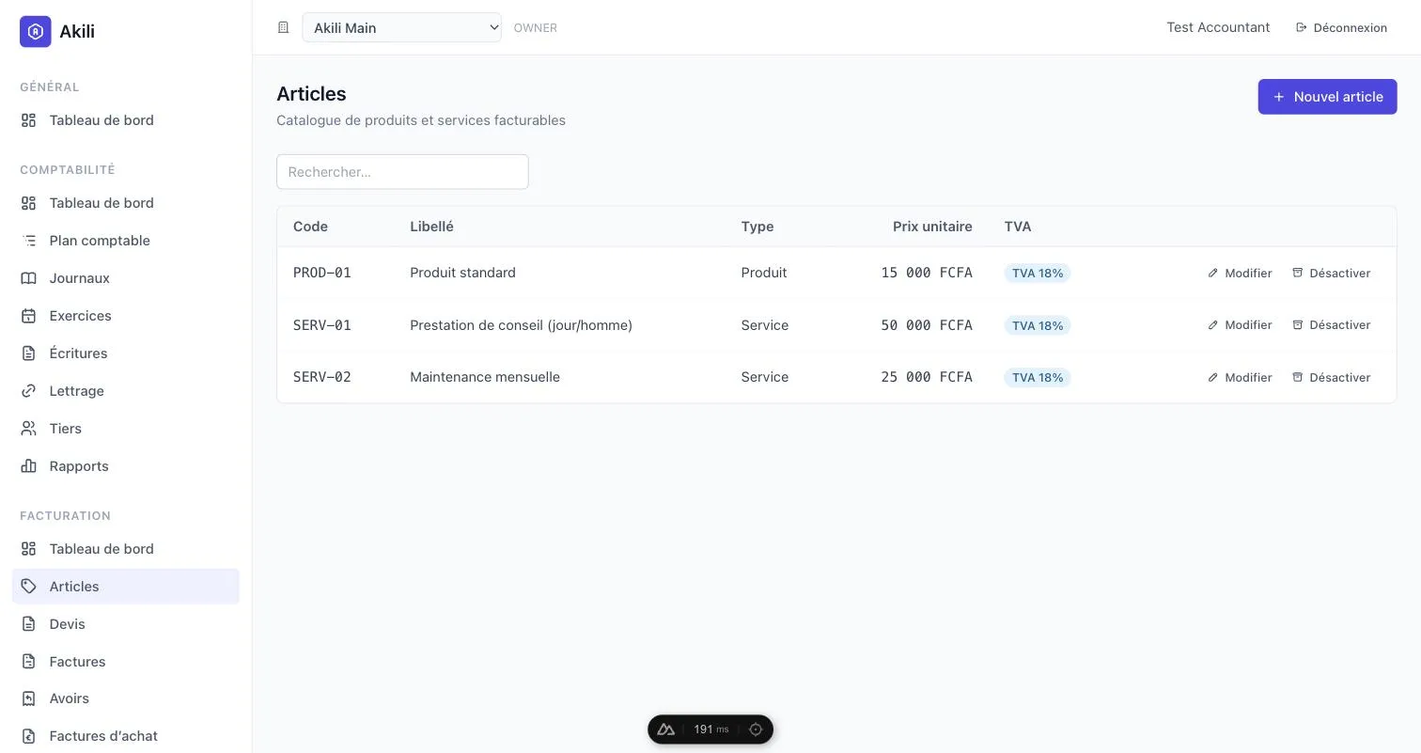The height and width of the screenshot is (753, 1421).
Task: Click Maintenance mensuelle label
Action: click(x=485, y=377)
